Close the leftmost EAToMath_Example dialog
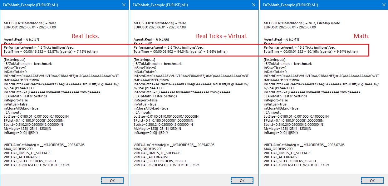The width and height of the screenshot is (388, 186). click(124, 5)
